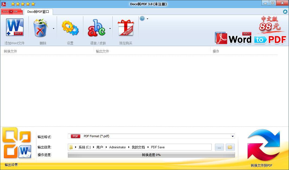Click the red PDF badge in output format box

click(x=75, y=136)
